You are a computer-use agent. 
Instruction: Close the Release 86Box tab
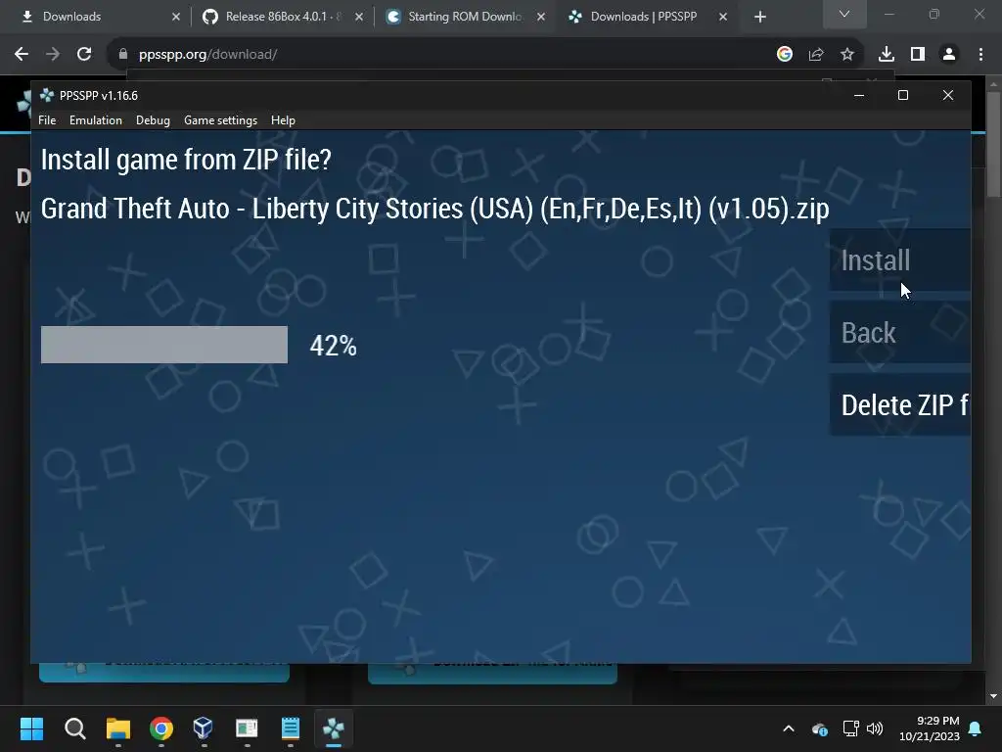(359, 17)
